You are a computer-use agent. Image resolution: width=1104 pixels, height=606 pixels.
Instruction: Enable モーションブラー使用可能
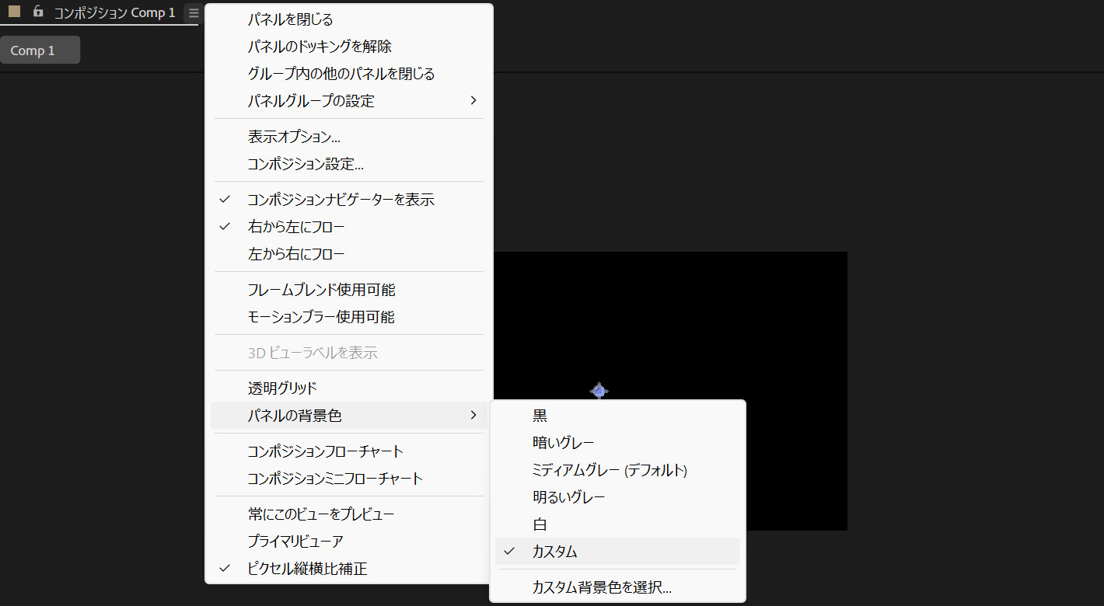[348, 317]
